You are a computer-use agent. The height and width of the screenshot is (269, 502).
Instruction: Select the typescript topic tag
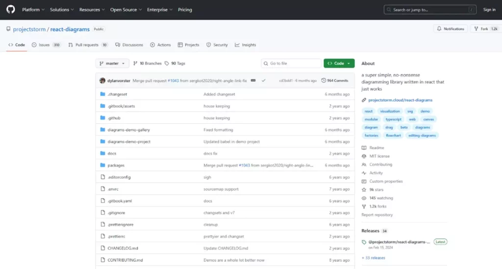393,119
